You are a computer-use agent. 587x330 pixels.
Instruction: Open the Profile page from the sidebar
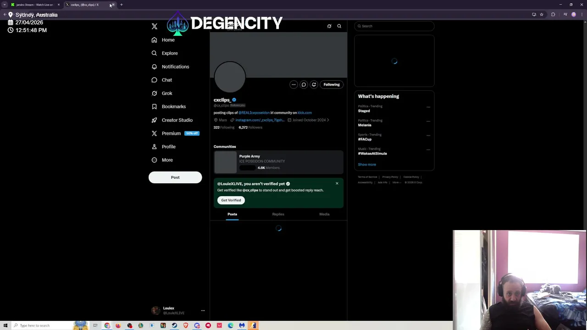(x=164, y=147)
